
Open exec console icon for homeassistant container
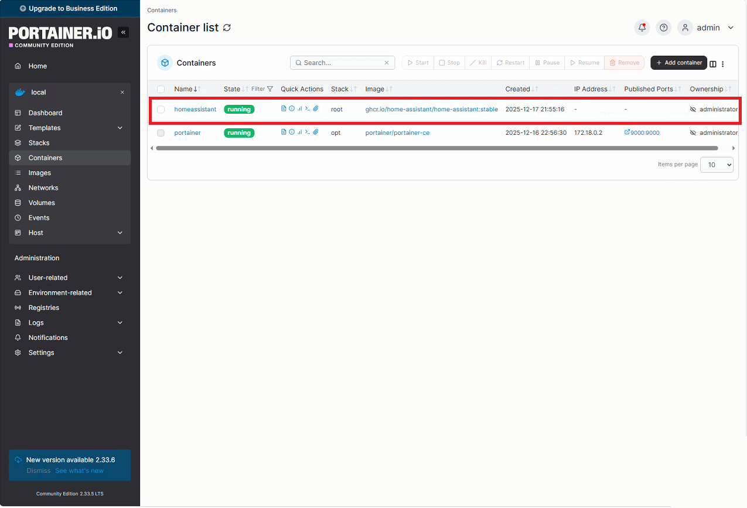click(x=308, y=109)
